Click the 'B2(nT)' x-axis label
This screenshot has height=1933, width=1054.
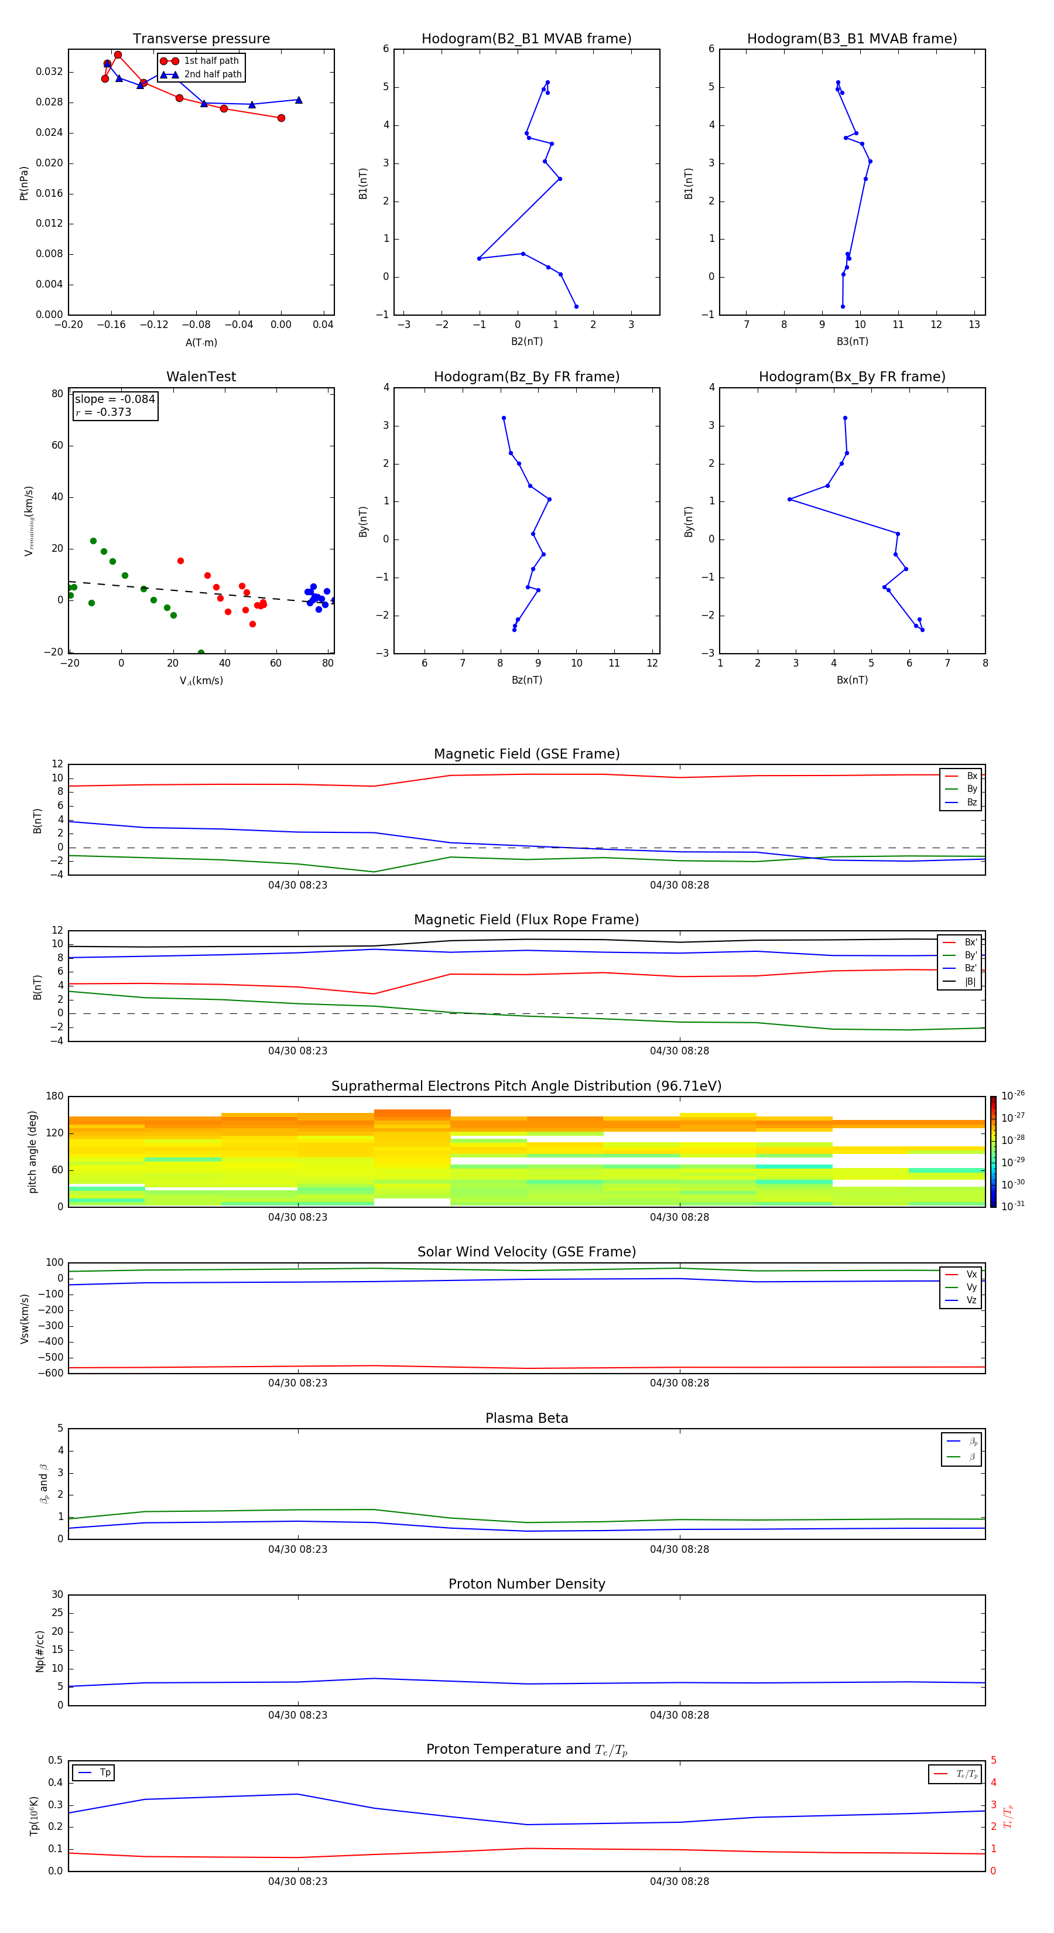526,341
